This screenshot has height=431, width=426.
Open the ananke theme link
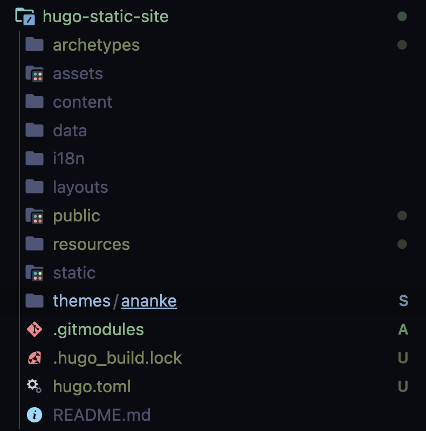[x=149, y=301]
